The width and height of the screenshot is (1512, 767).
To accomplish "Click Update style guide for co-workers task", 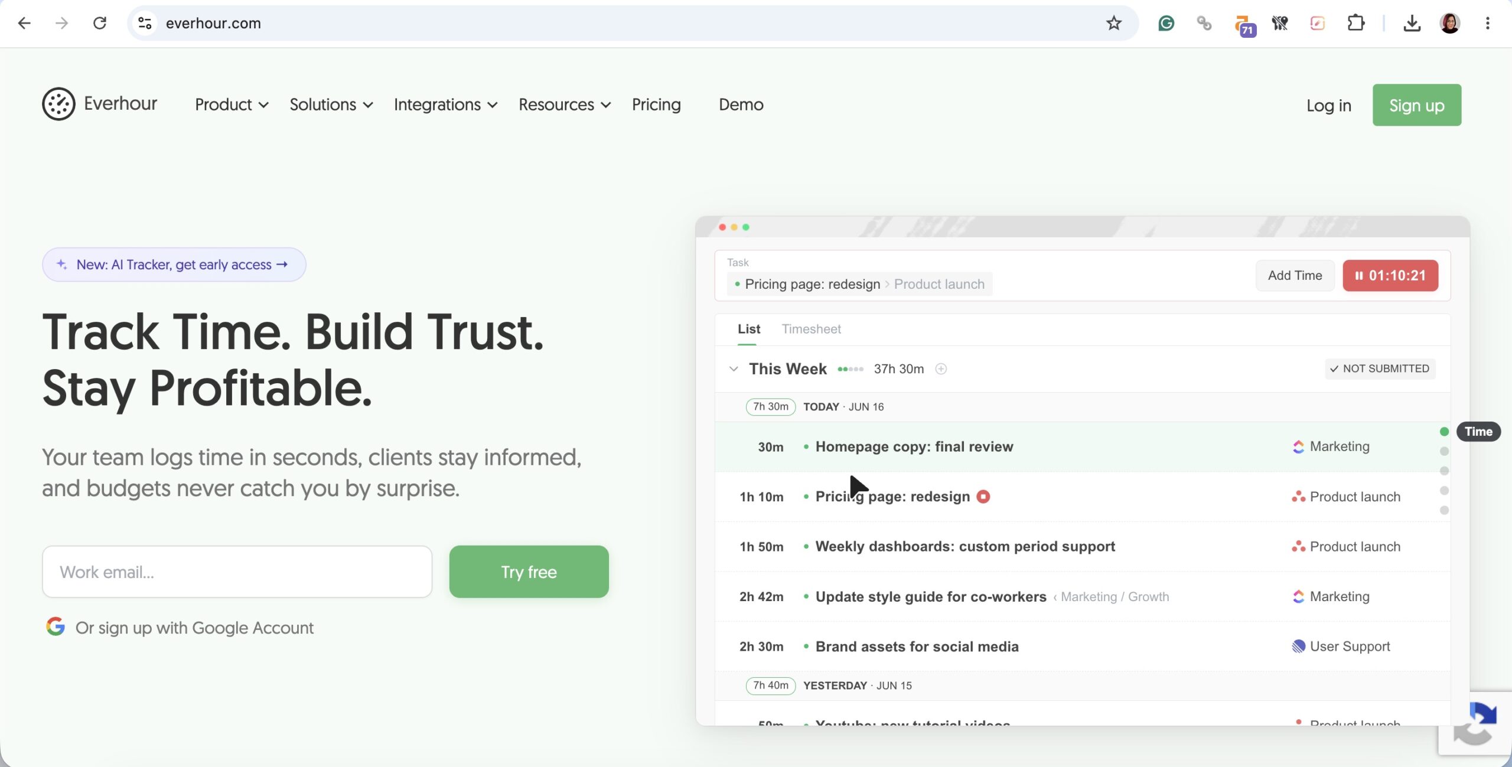I will coord(931,597).
